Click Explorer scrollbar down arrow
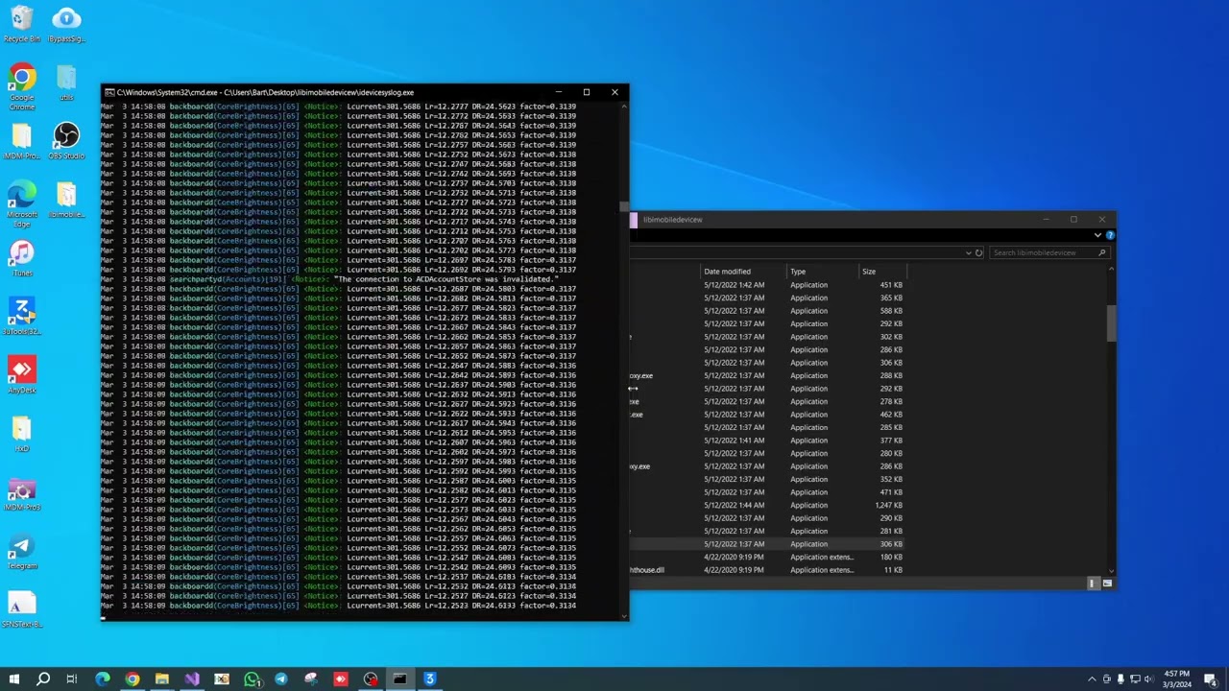 click(1112, 570)
